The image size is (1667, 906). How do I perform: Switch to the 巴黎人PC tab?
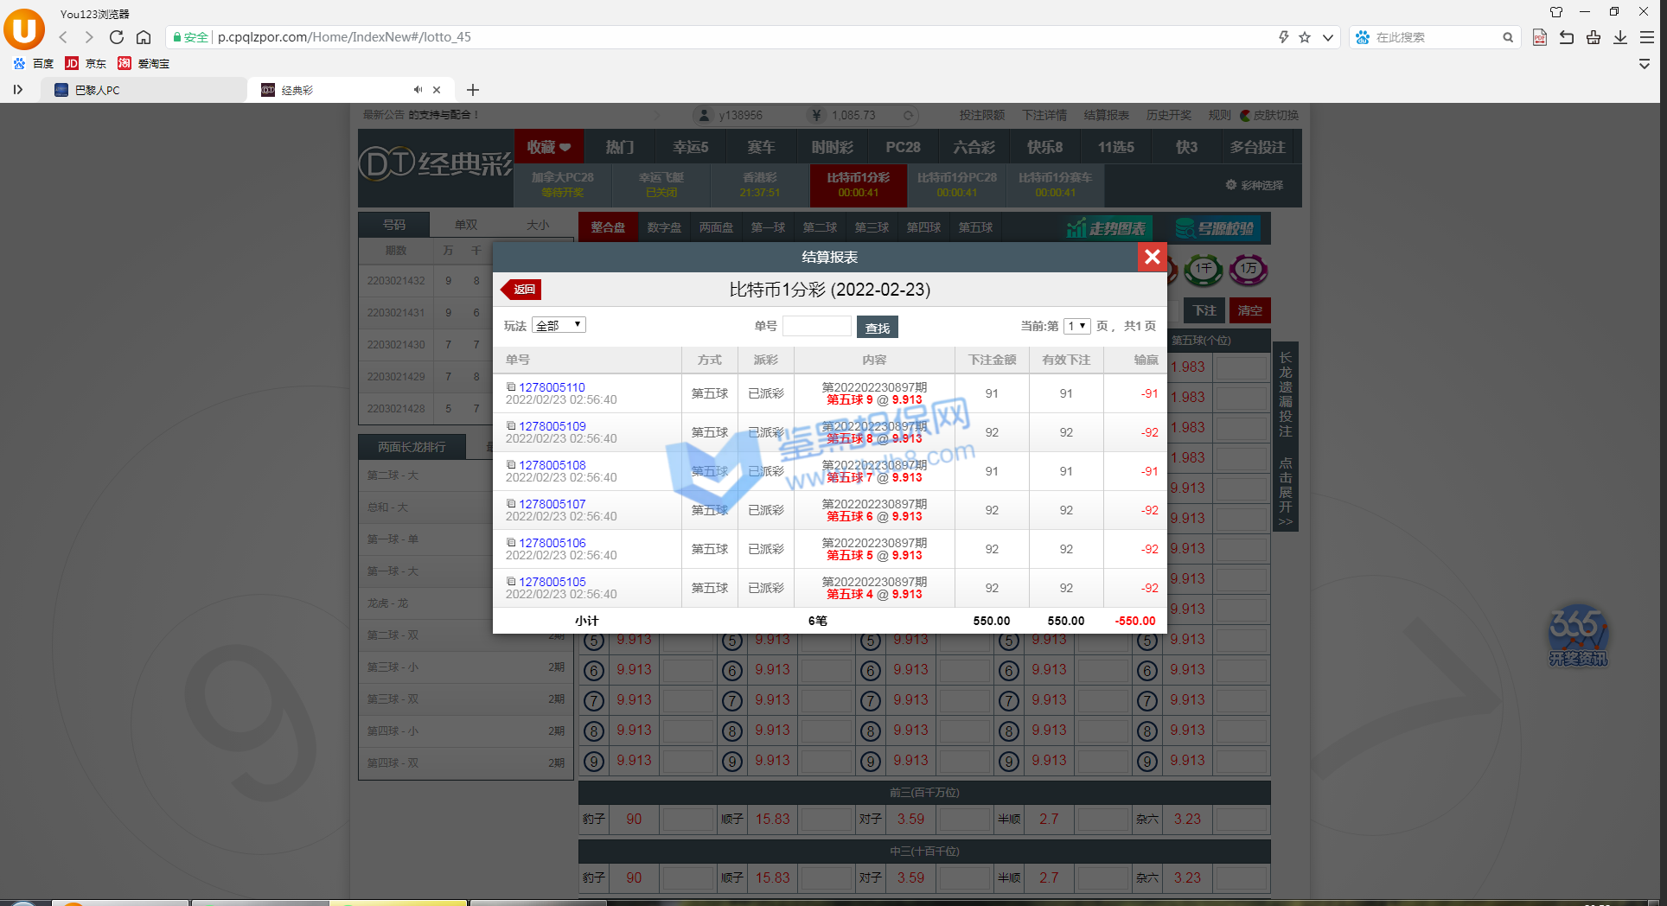[143, 90]
